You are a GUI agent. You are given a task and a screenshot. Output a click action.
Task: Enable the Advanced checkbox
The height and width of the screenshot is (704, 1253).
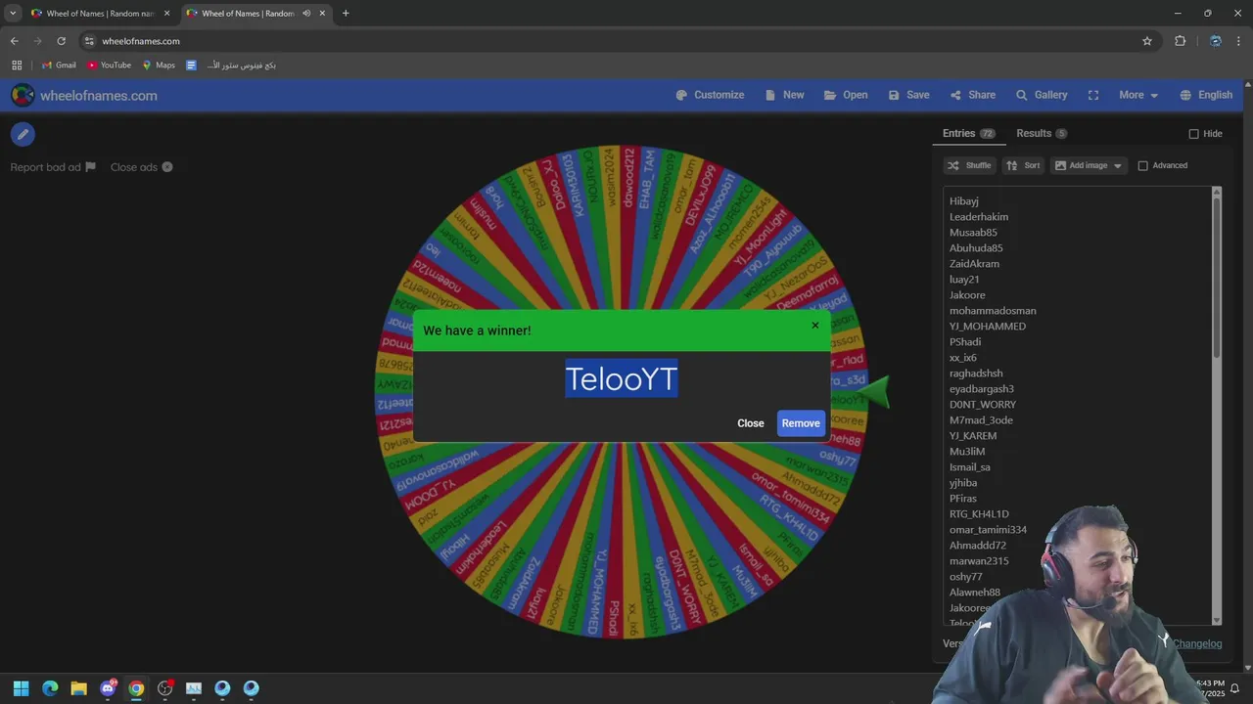pyautogui.click(x=1142, y=165)
